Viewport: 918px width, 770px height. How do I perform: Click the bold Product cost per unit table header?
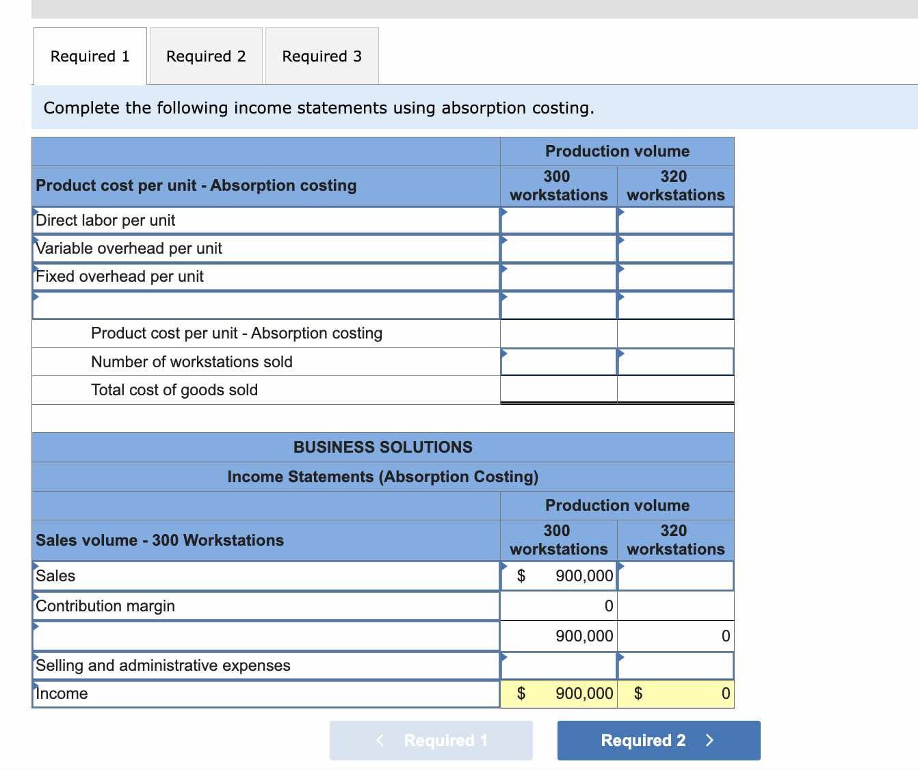[196, 185]
